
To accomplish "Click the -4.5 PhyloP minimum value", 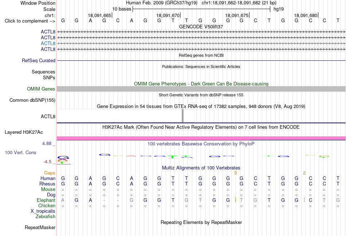I will 47,162.
